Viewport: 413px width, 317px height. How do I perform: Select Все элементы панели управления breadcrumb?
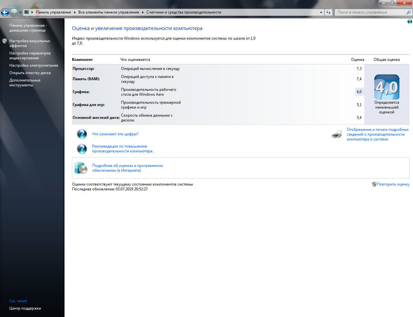click(x=109, y=12)
